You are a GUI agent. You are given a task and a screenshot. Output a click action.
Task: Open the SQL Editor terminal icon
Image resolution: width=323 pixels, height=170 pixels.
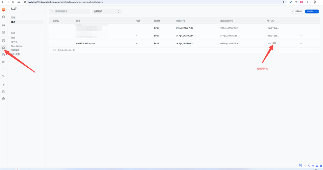click(x=3, y=32)
